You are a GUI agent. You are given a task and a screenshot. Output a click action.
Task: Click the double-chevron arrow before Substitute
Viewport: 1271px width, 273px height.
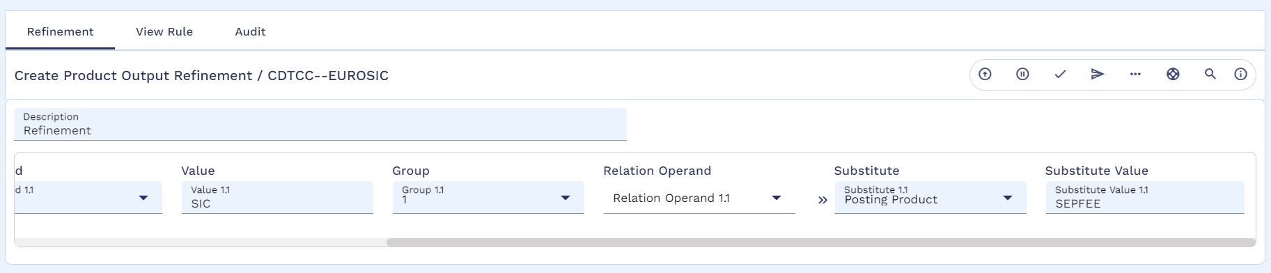pos(822,200)
